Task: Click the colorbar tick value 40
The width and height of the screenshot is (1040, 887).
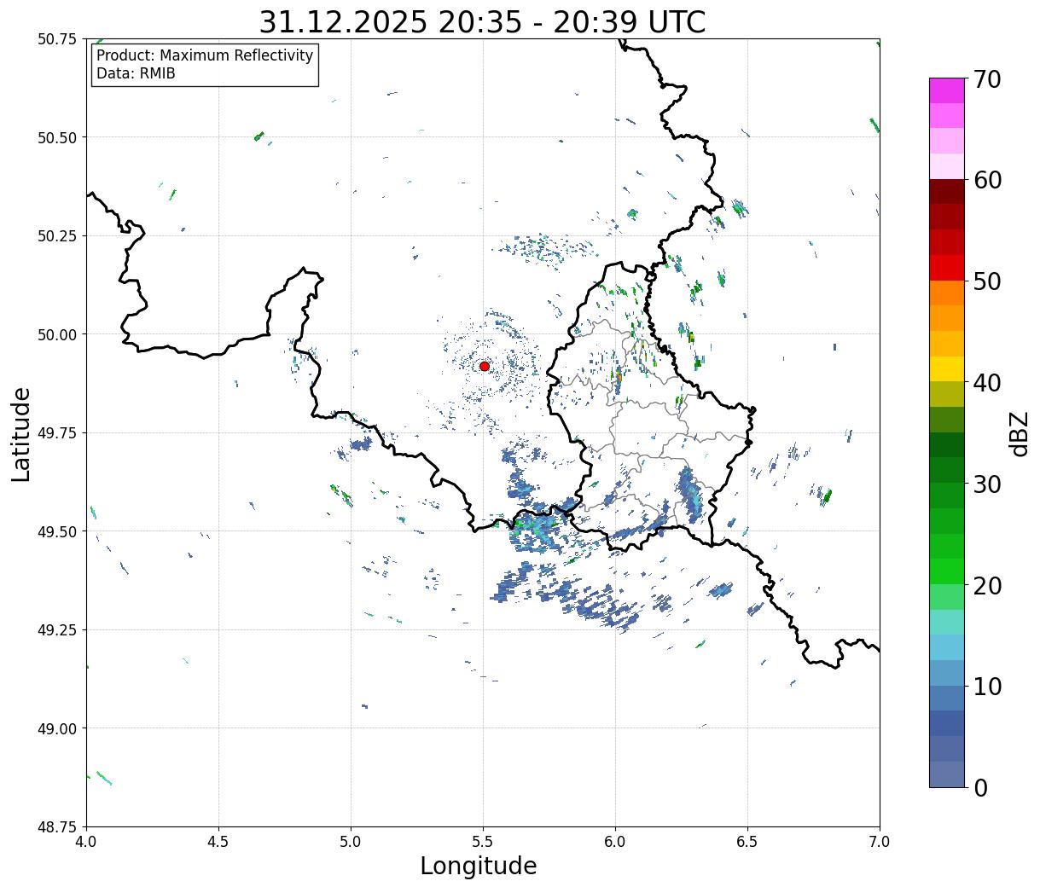Action: point(987,383)
